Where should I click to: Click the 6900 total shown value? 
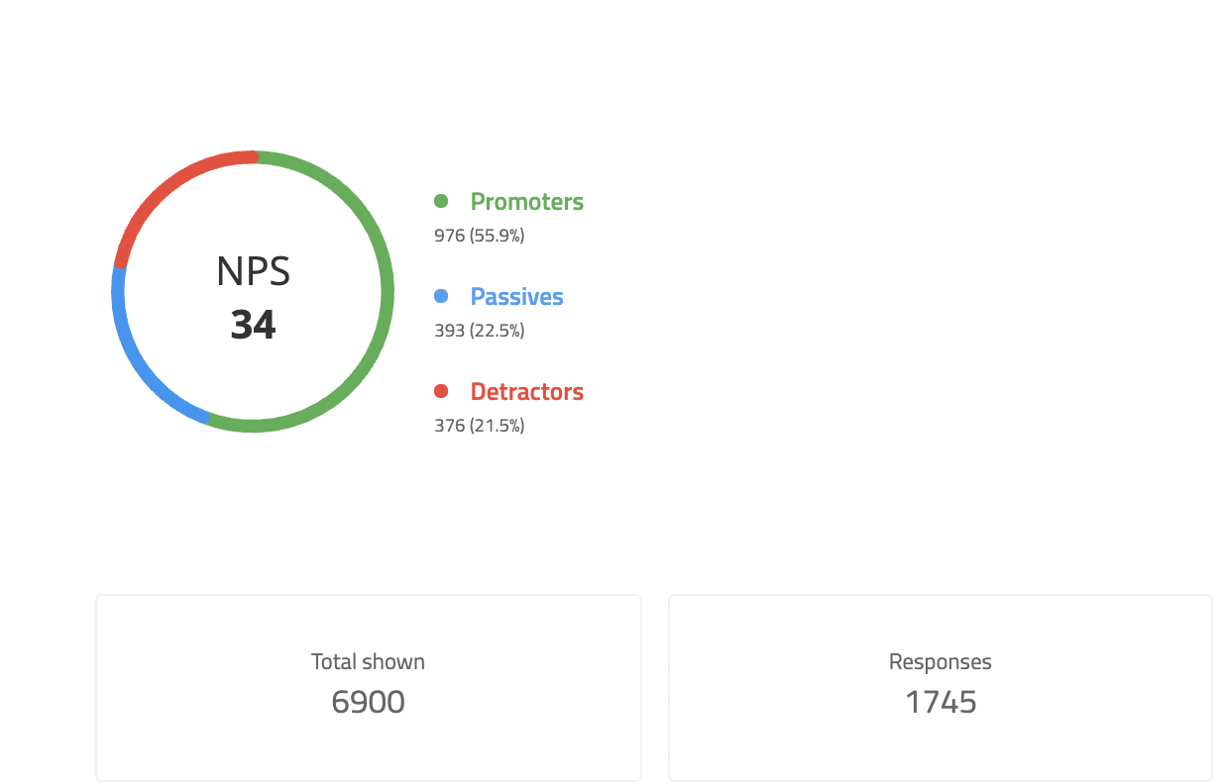click(x=368, y=703)
